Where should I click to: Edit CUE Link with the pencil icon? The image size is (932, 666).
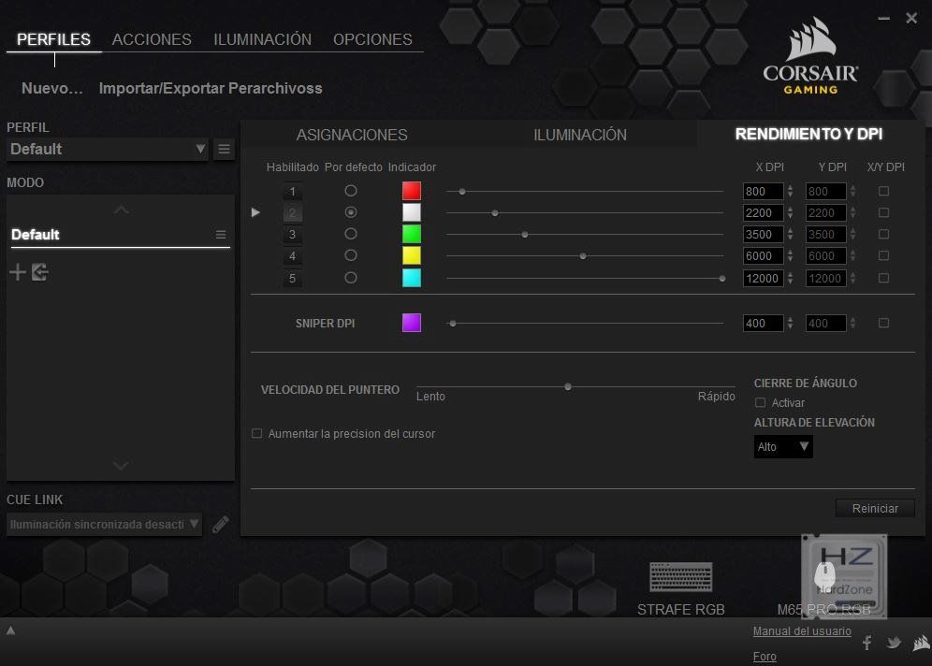(x=220, y=524)
